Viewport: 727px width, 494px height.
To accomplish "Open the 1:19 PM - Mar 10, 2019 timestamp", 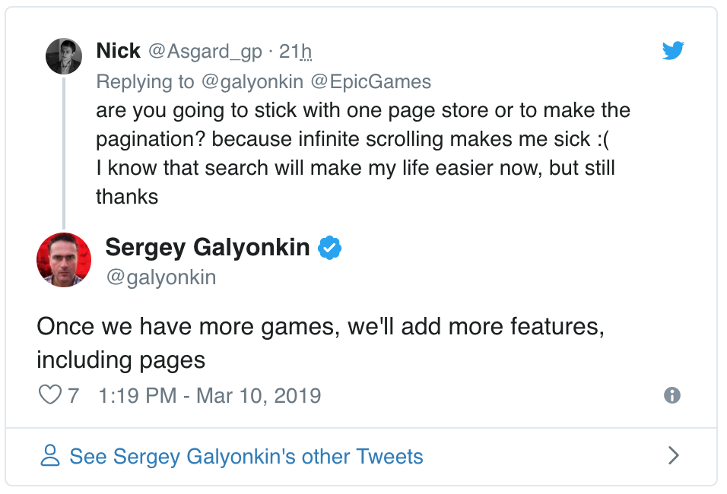I will pyautogui.click(x=210, y=396).
